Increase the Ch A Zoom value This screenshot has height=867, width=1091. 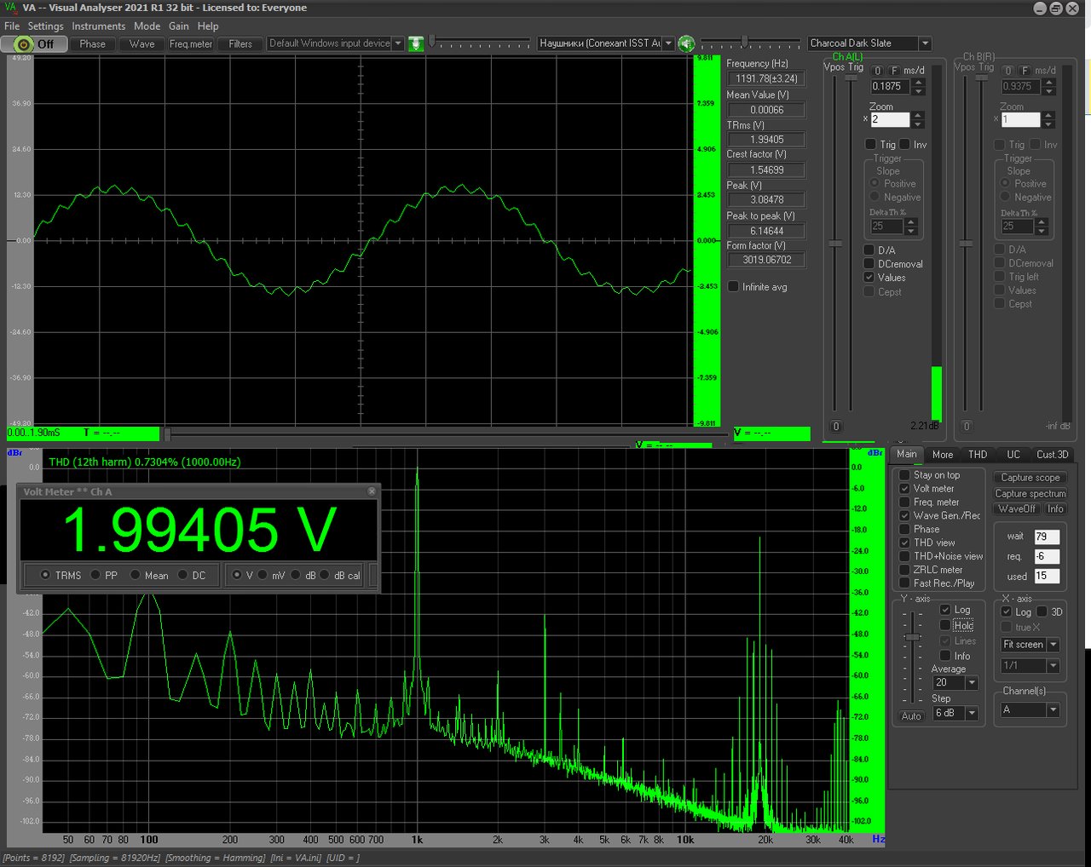[918, 115]
